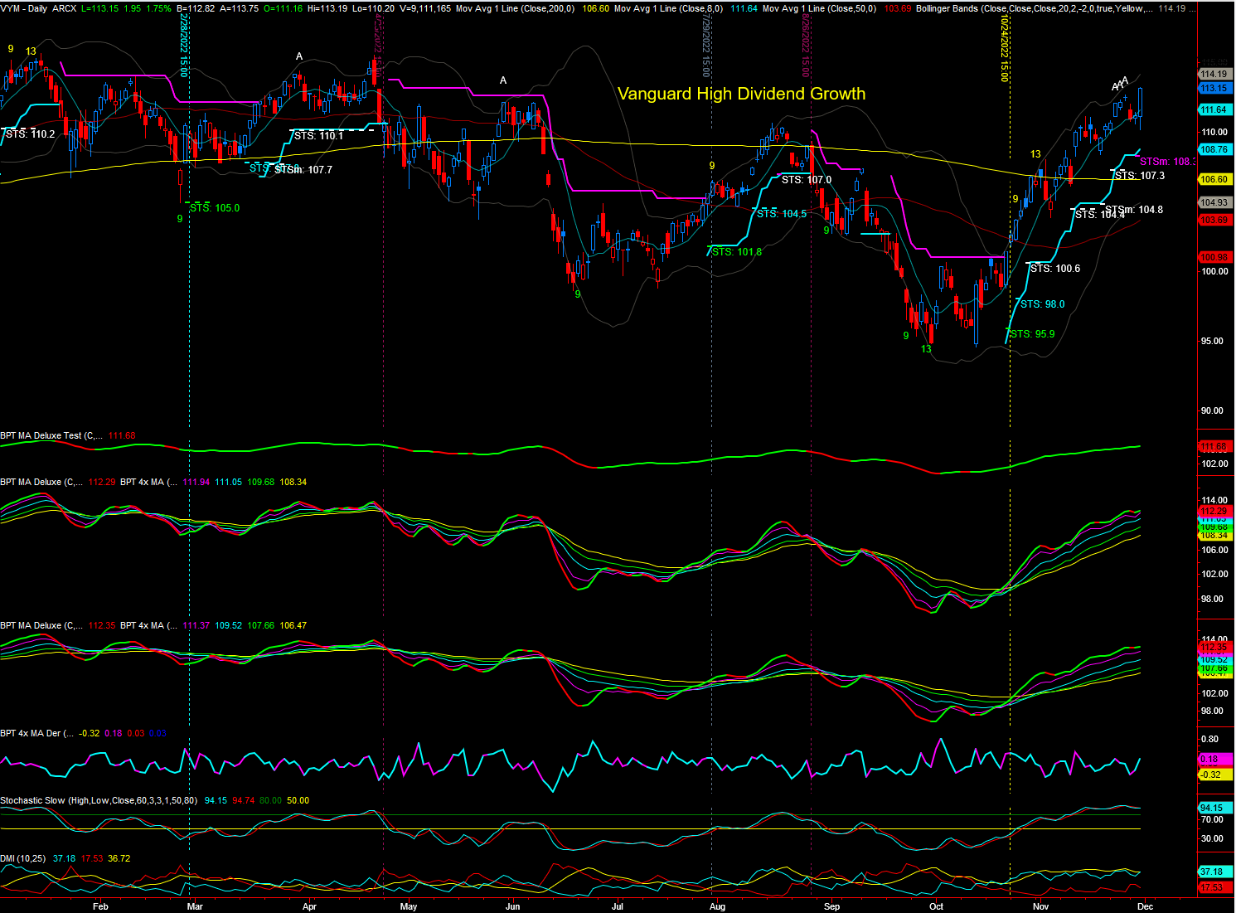Viewport: 1236px width, 913px height.
Task: Click the Lo=110.20 low value
Action: tap(374, 8)
